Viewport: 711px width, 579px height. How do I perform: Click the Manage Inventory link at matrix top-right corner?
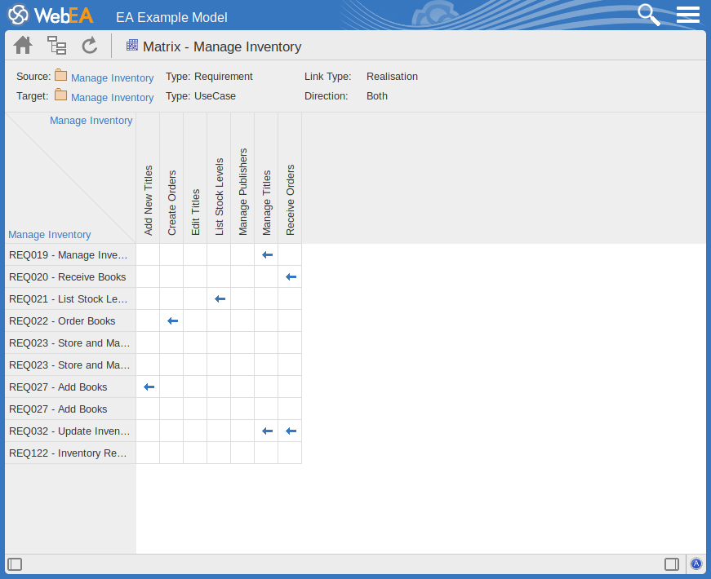pos(91,121)
